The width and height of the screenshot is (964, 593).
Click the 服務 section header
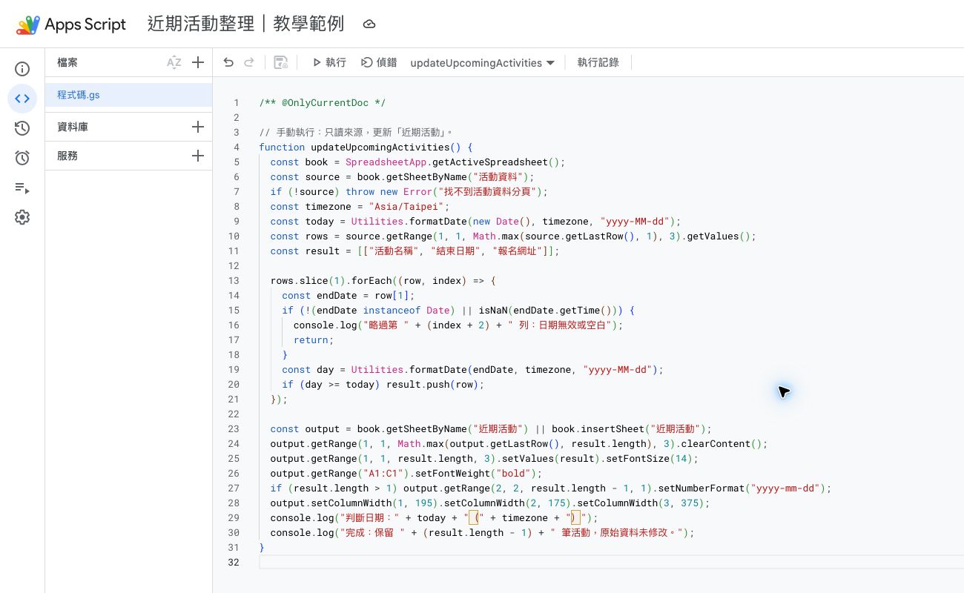click(x=67, y=156)
